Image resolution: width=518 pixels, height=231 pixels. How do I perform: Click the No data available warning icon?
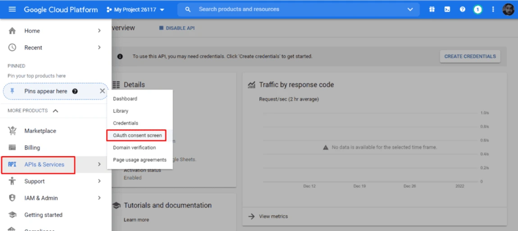point(326,147)
